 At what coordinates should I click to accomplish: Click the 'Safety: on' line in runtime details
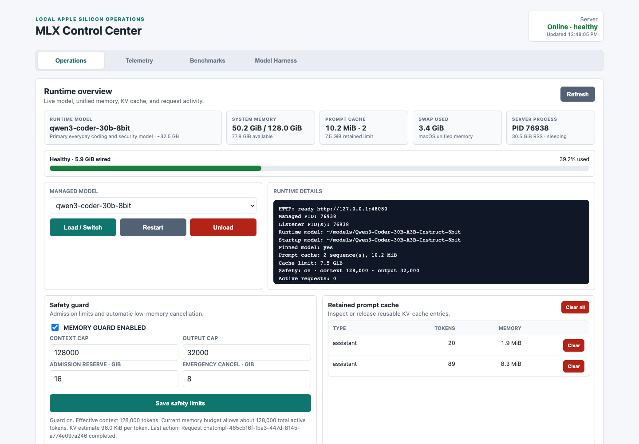[349, 270]
